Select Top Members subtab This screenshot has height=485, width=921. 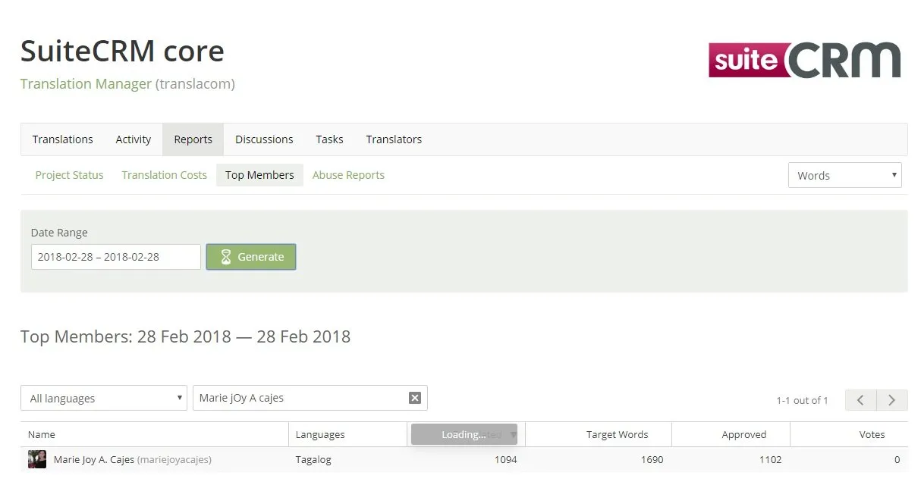[x=259, y=175]
